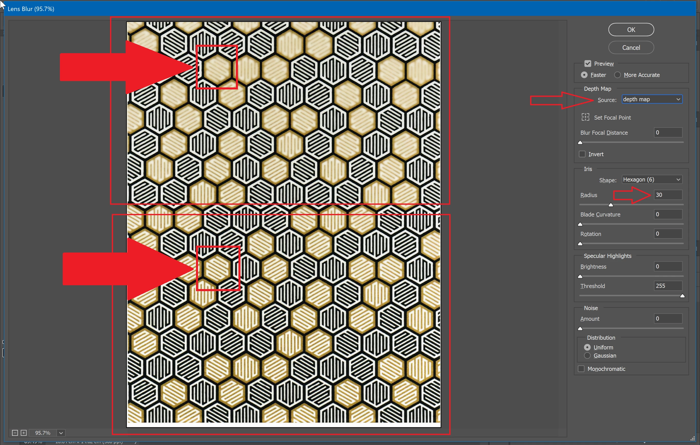
Task: Expand the zoom percentage dropdown arrow
Action: (x=61, y=433)
